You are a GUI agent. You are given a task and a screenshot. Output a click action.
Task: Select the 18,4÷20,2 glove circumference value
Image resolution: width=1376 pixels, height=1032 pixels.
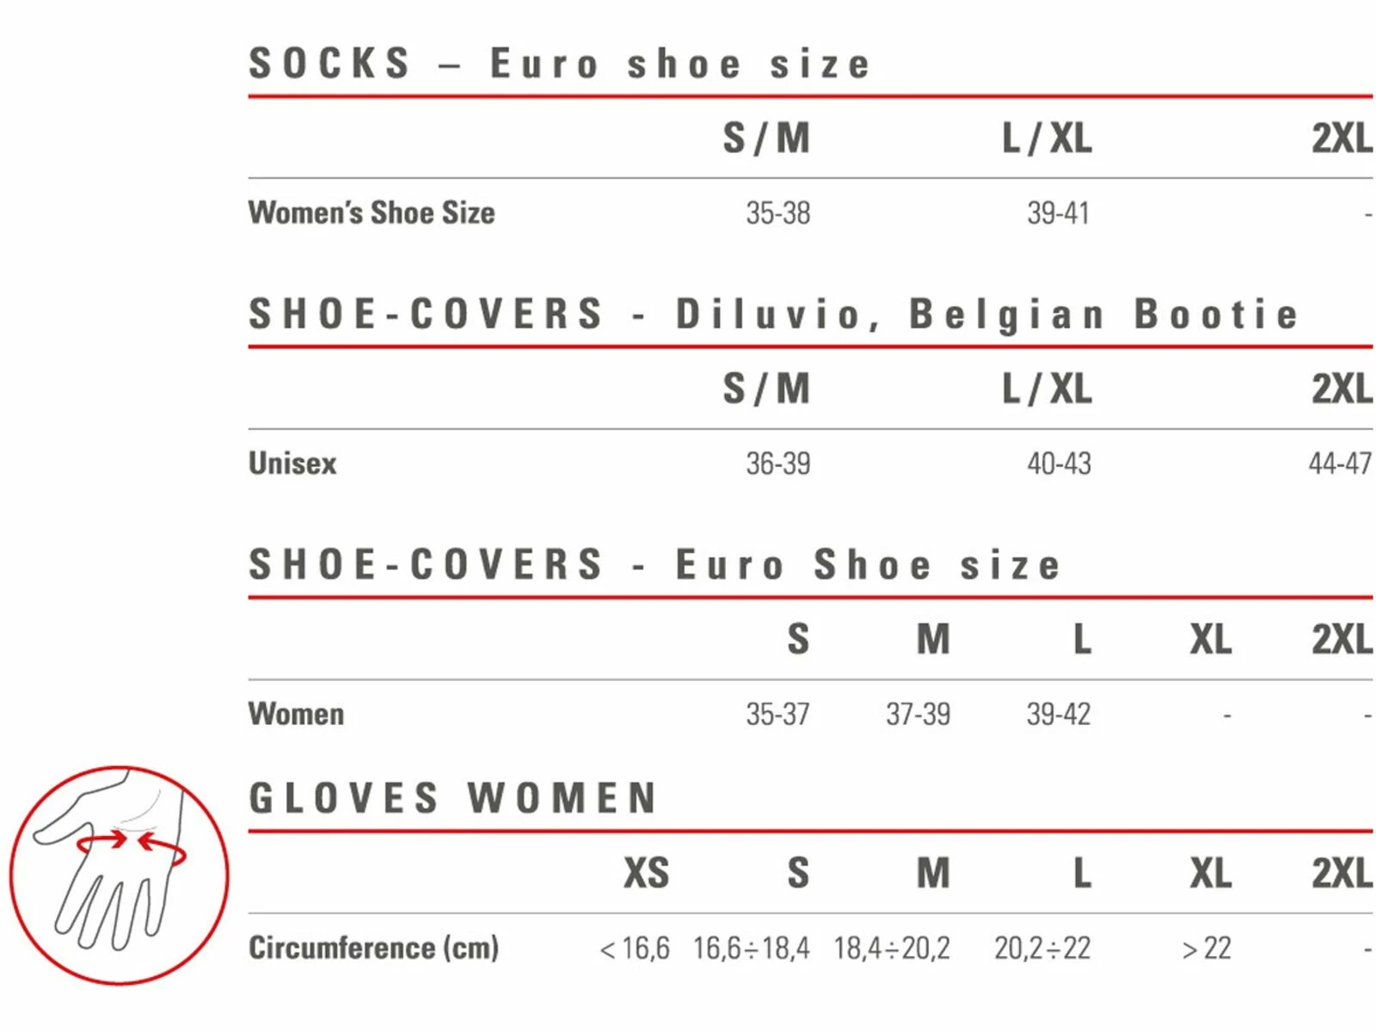point(891,949)
